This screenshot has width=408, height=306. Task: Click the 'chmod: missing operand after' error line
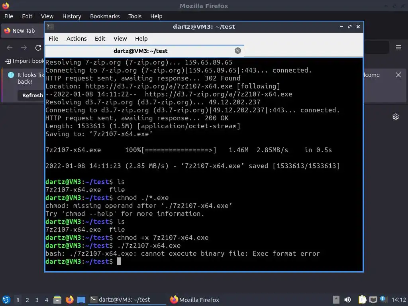point(139,206)
